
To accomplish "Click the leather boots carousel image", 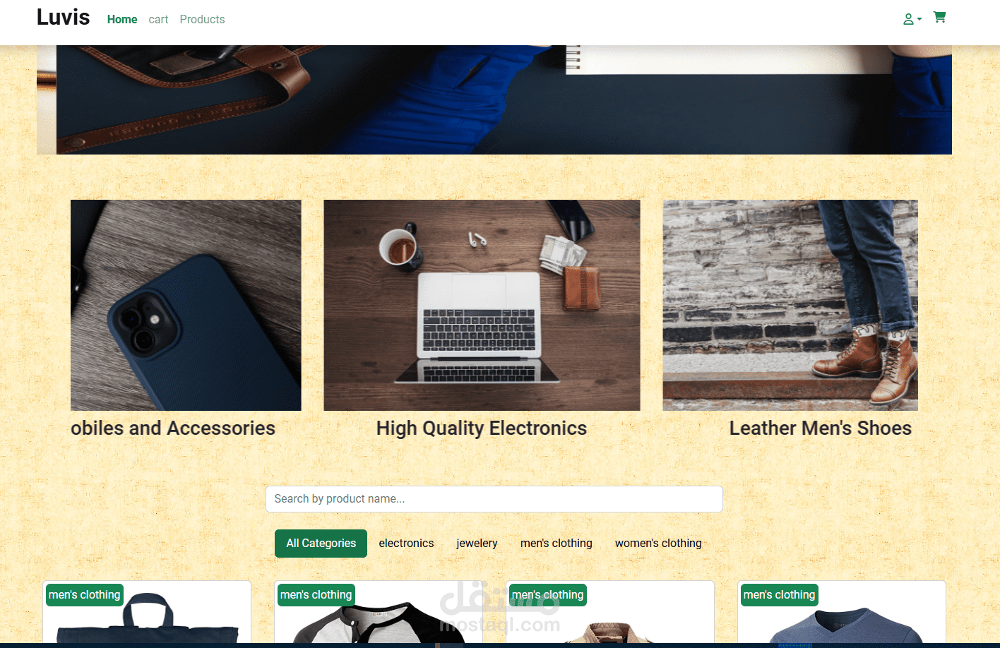I will [790, 305].
